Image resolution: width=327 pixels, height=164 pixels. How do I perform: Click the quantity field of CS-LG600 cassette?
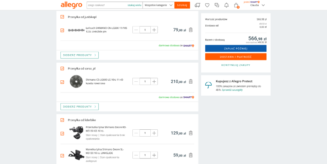(x=145, y=81)
